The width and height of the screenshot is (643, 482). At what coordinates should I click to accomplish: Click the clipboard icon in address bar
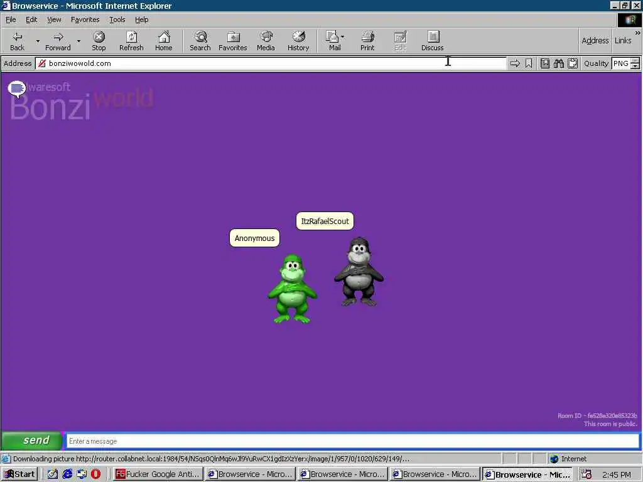573,63
